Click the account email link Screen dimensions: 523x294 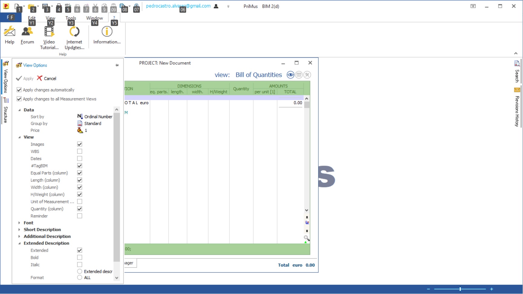click(178, 6)
